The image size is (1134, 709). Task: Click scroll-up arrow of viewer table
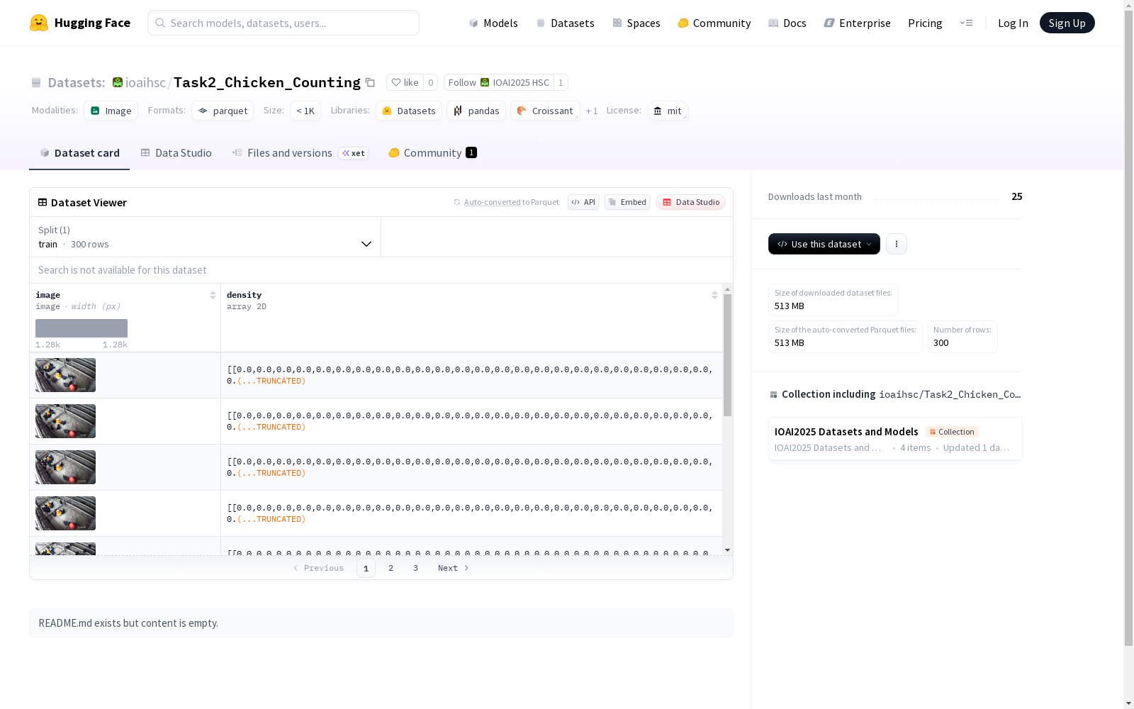point(727,289)
